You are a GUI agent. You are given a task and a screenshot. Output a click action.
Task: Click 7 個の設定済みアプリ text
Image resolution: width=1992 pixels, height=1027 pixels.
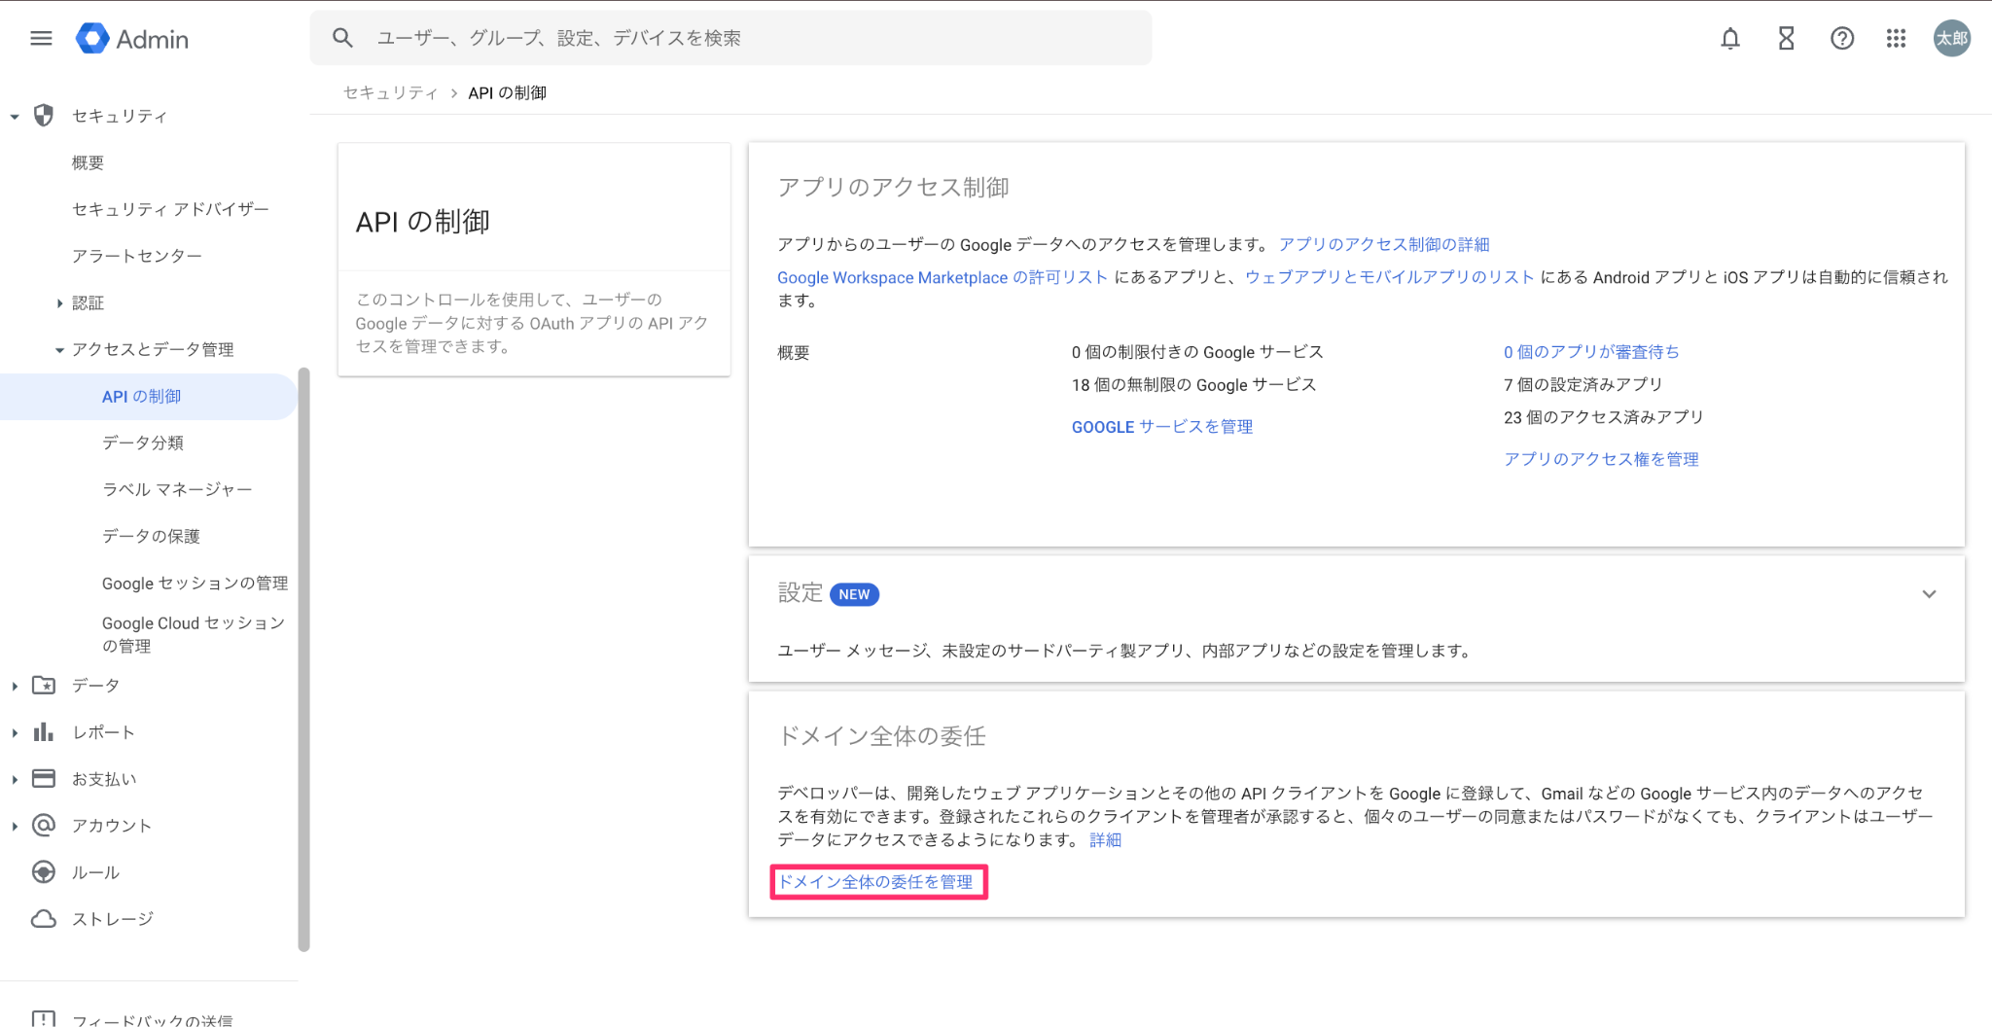click(x=1583, y=385)
